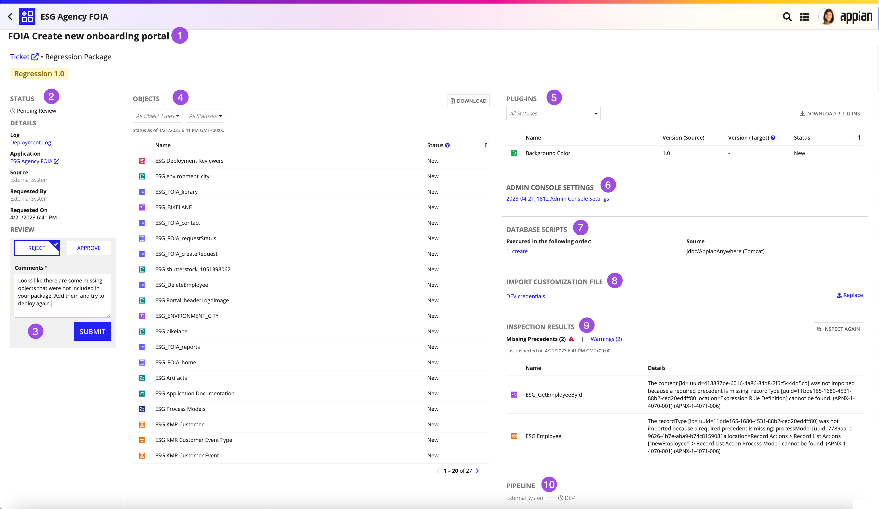Select the Approve review option

[89, 248]
